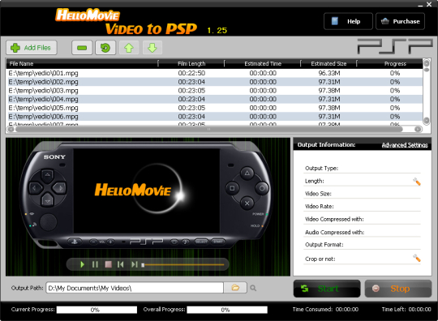Click the Film Length column header

(x=191, y=64)
